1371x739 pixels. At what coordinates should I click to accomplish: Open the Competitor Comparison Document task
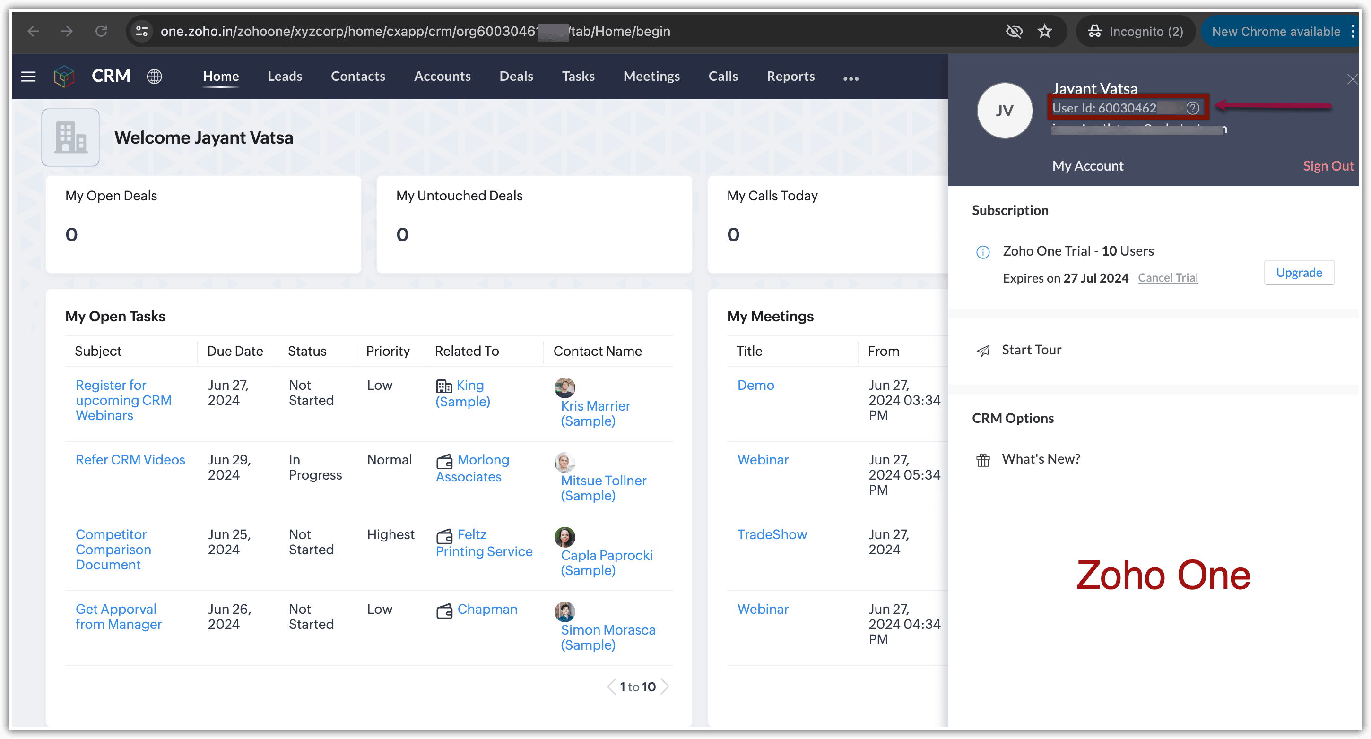click(x=113, y=550)
